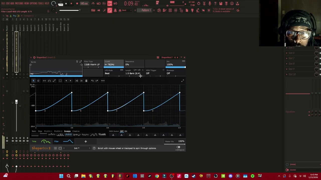Expand the Bands display view
This screenshot has height=180, width=321.
[81, 61]
